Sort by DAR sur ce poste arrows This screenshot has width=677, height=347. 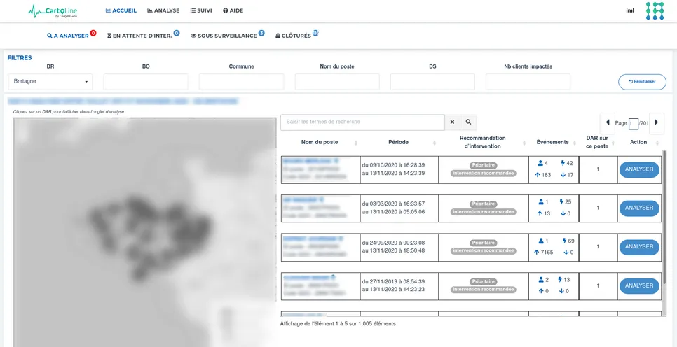click(613, 143)
